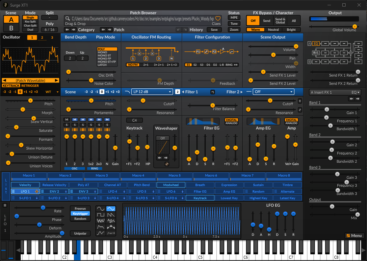This screenshot has width=367, height=261.
Task: Click the patch search magnifier icon
Action: pos(67,18)
